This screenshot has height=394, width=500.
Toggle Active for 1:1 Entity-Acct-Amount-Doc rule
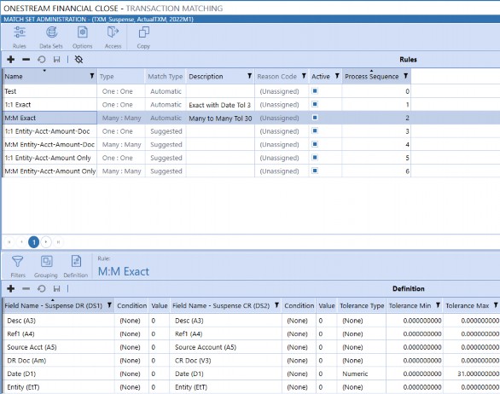click(315, 130)
